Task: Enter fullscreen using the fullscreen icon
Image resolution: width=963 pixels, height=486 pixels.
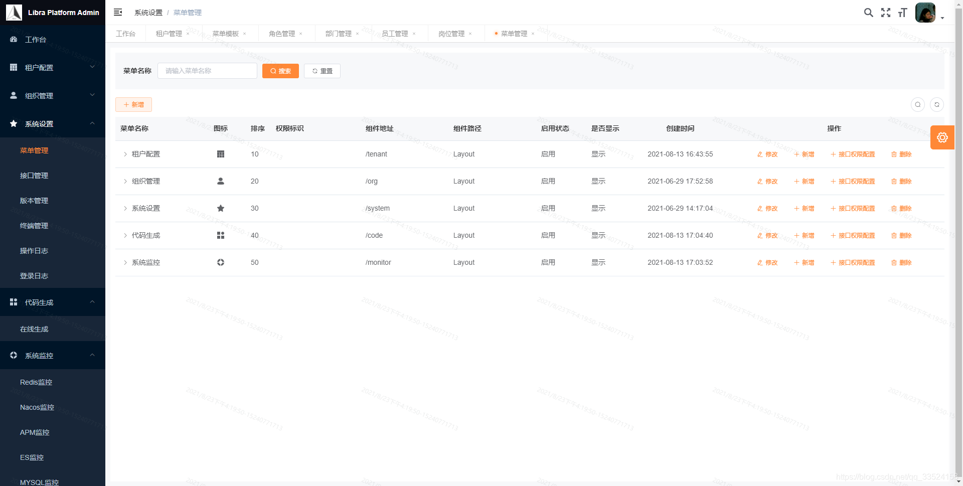Action: tap(886, 13)
